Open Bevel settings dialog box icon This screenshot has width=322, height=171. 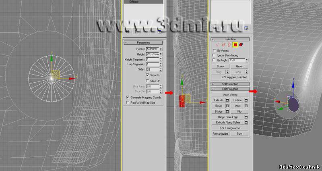click(x=227, y=106)
